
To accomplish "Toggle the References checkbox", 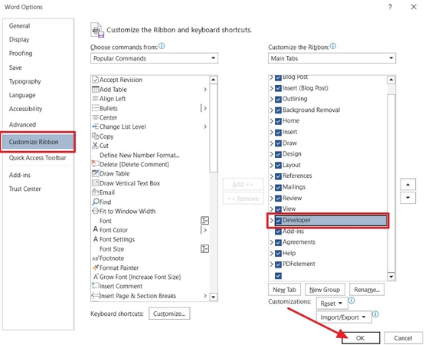I will pos(278,176).
